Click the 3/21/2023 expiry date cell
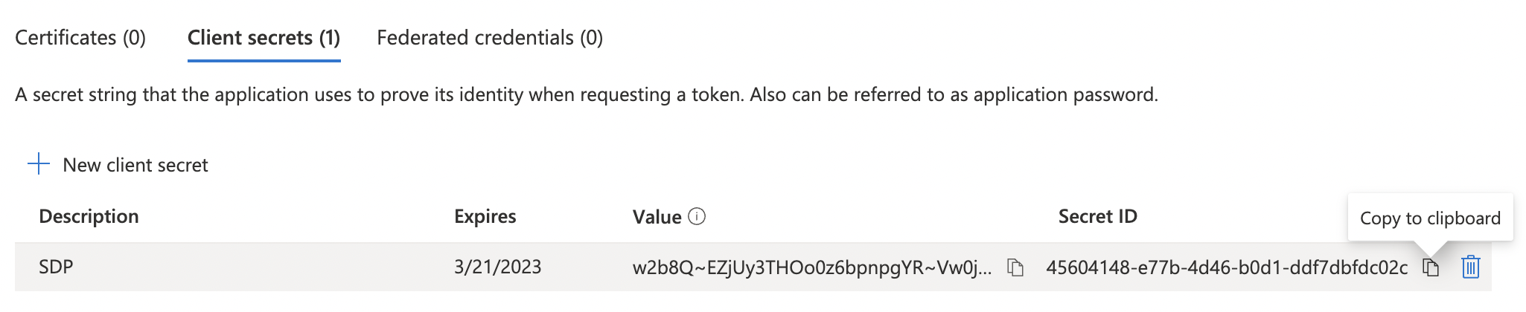This screenshot has height=312, width=1526. pos(497,267)
